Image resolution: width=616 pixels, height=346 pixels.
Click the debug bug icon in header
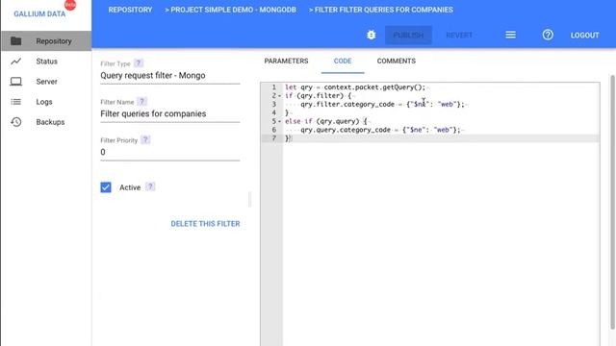click(371, 35)
